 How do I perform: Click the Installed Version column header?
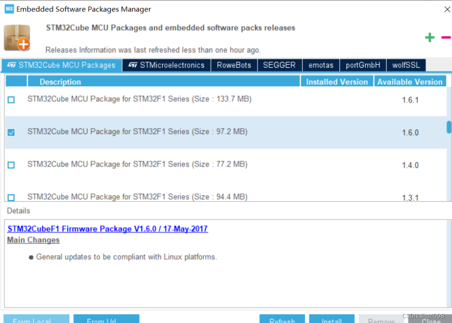point(337,81)
